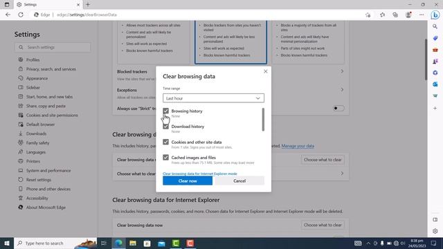Screen dimensions: 443x249
Task: Click the dialog's checkbox list scrollbar
Action: (263, 120)
